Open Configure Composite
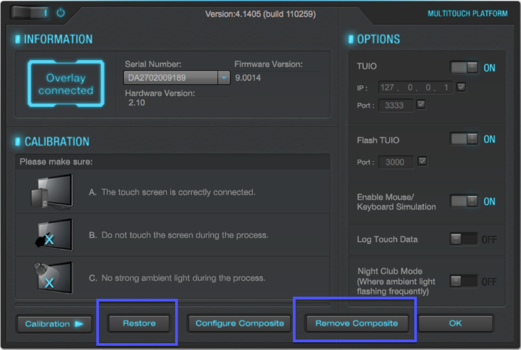The height and width of the screenshot is (350, 521). tap(240, 323)
